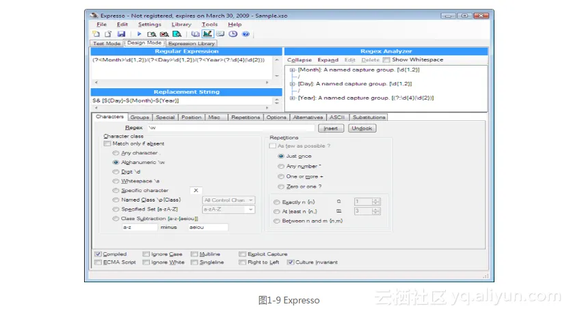Click Expand in Regex Analyzer
This screenshot has height=313, width=569.
pyautogui.click(x=328, y=60)
